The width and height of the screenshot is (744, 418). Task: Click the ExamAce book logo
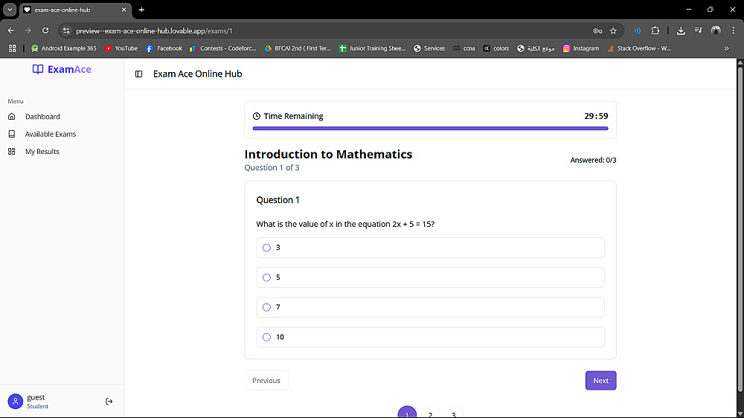coord(38,69)
